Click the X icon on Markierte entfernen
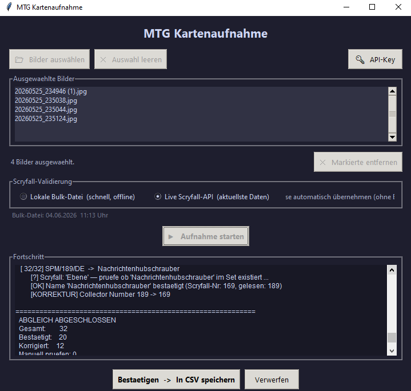The width and height of the screenshot is (411, 391). pos(322,162)
